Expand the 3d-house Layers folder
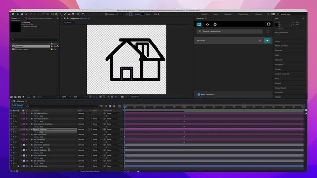This screenshot has width=317, height=178. [x=11, y=49]
